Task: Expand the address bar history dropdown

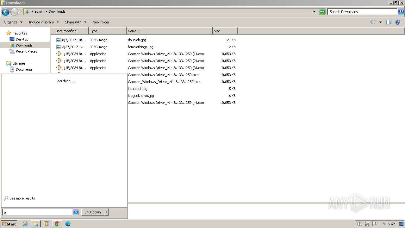Action: (x=314, y=12)
